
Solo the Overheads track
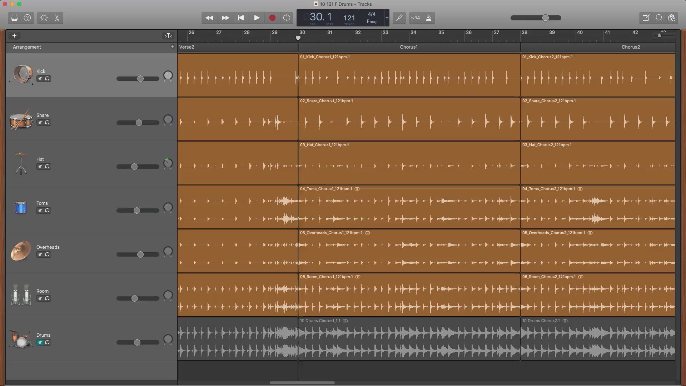47,254
